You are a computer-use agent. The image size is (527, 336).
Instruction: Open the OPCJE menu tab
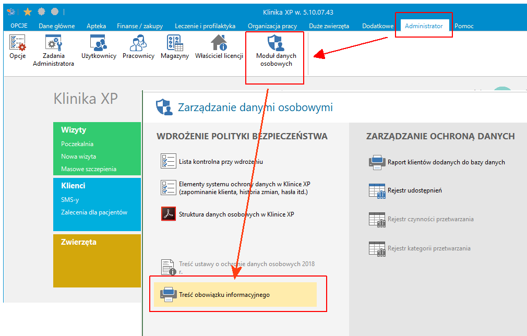[19, 26]
